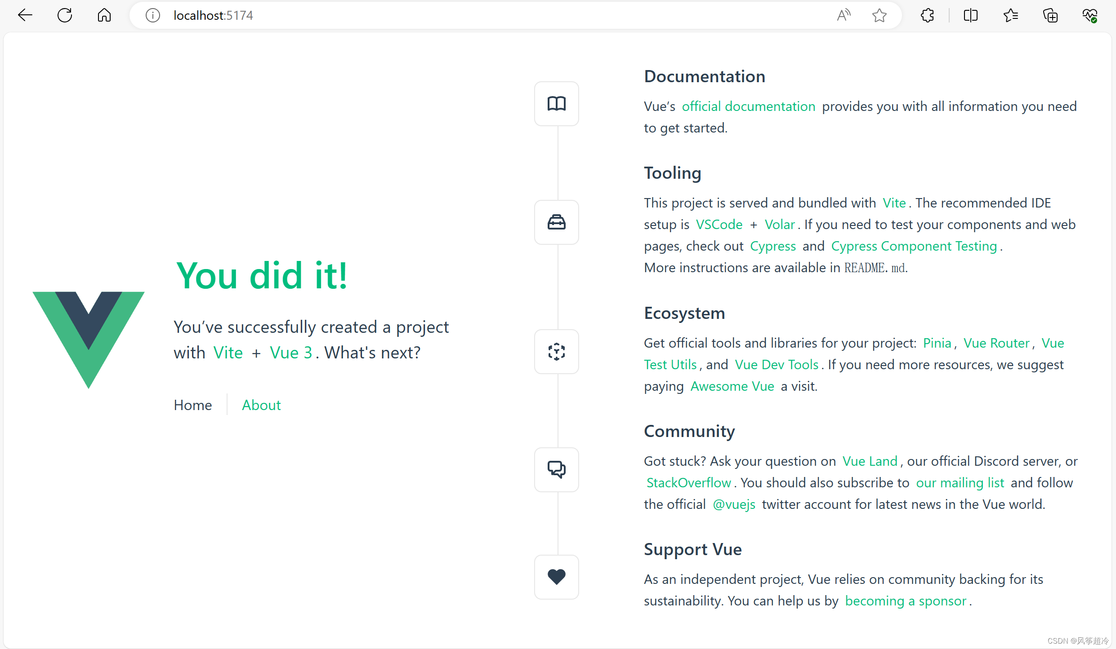Click the README.md text

875,268
